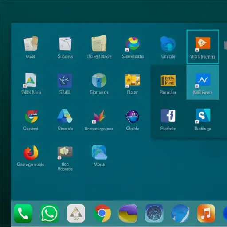Open Chrome in the bottom dock

pos(102,213)
